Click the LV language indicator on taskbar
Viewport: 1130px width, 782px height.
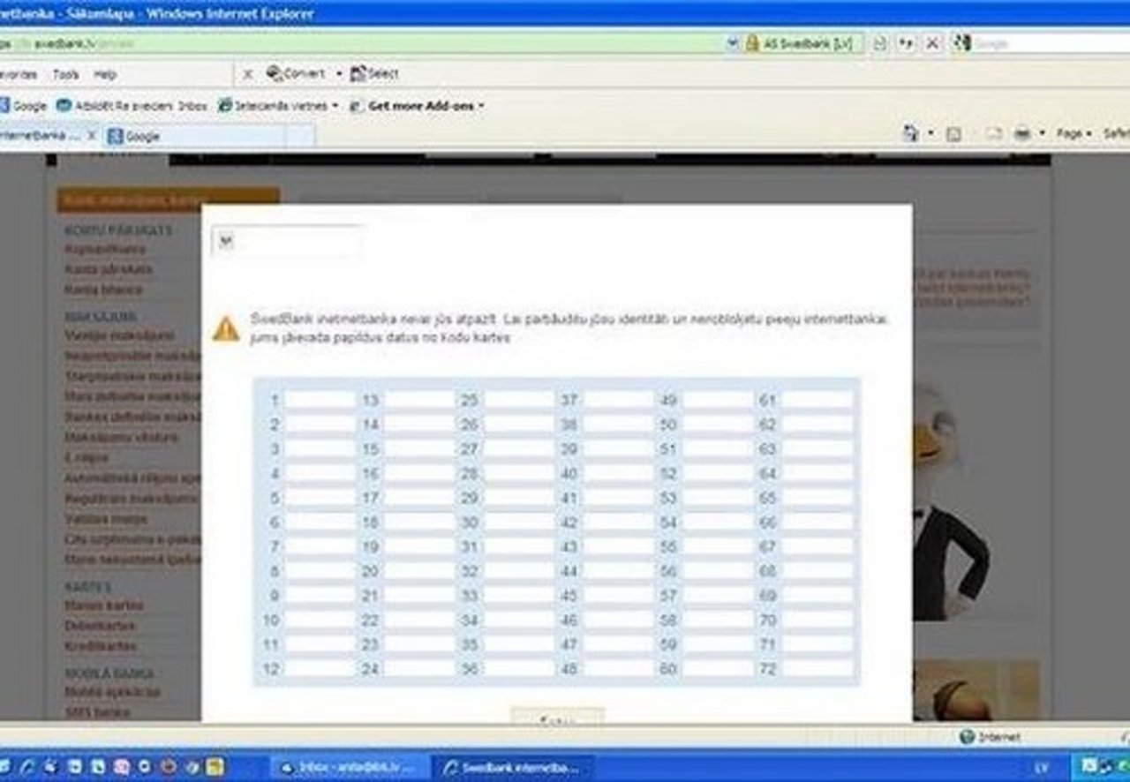[x=1042, y=768]
